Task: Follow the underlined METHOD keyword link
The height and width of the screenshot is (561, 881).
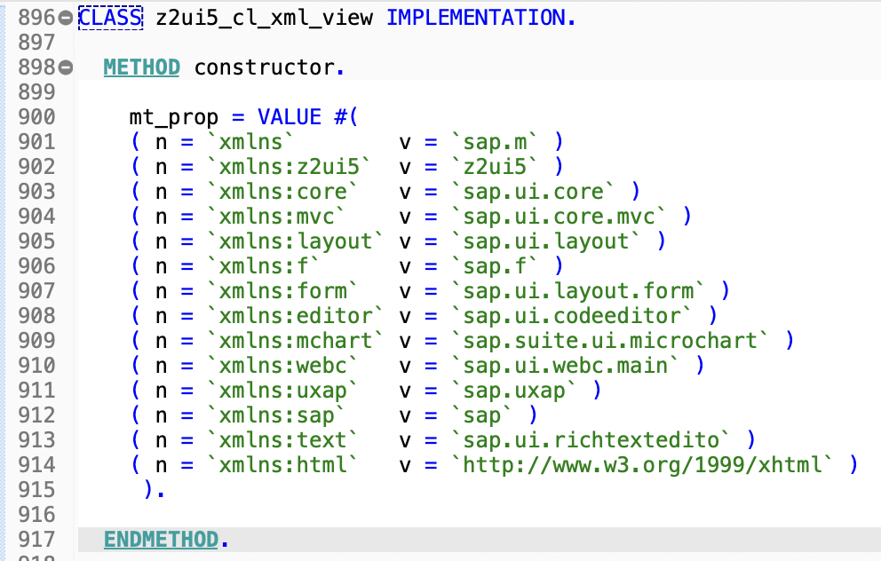Action: 141,66
